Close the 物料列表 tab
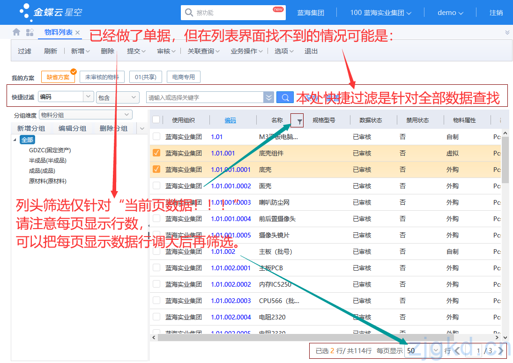513x363 pixels. coord(78,32)
